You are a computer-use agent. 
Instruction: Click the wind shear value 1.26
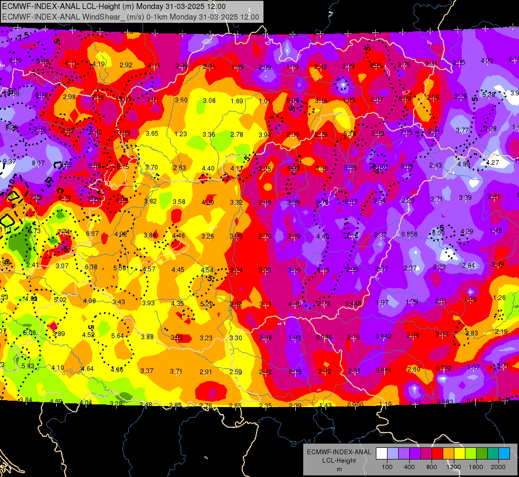(x=499, y=298)
